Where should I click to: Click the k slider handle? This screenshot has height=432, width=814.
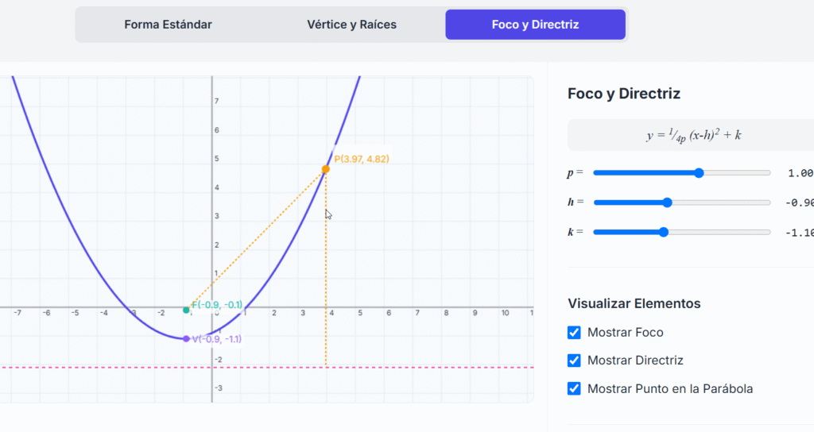click(x=664, y=232)
